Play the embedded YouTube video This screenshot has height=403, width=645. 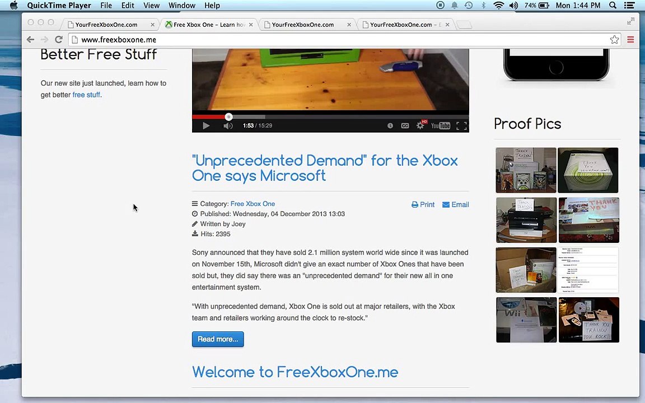tap(206, 125)
